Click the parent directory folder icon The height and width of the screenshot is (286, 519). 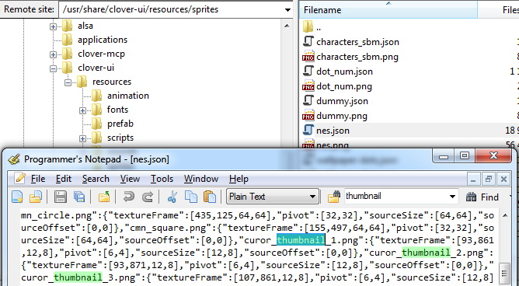tap(308, 26)
